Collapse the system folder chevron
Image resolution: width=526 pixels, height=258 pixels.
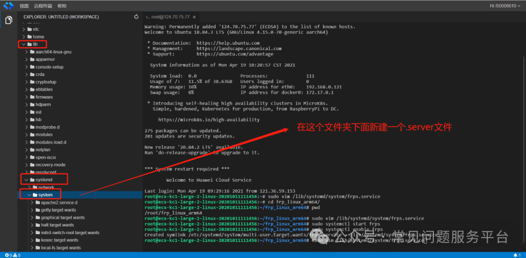29,195
